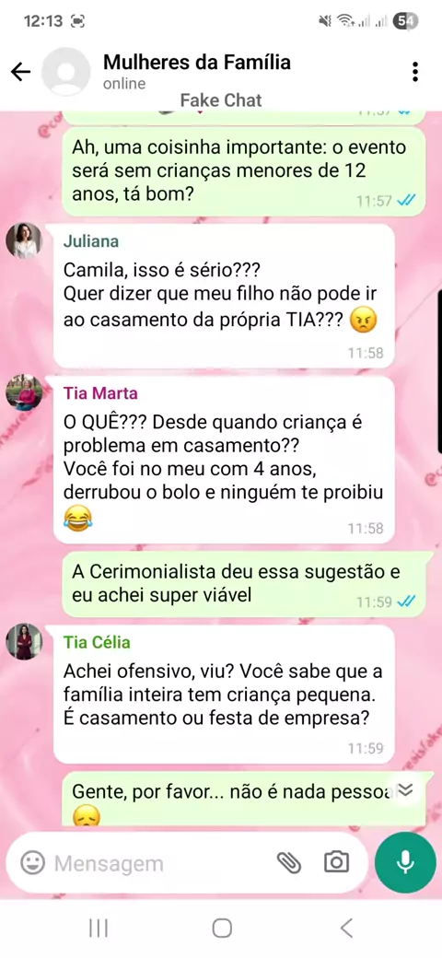Open Tia Célia's avatar

point(24,641)
